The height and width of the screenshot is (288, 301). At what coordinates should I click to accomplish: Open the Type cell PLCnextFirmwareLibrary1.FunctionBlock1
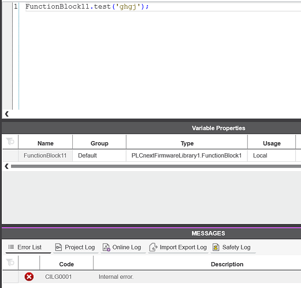pyautogui.click(x=187, y=156)
